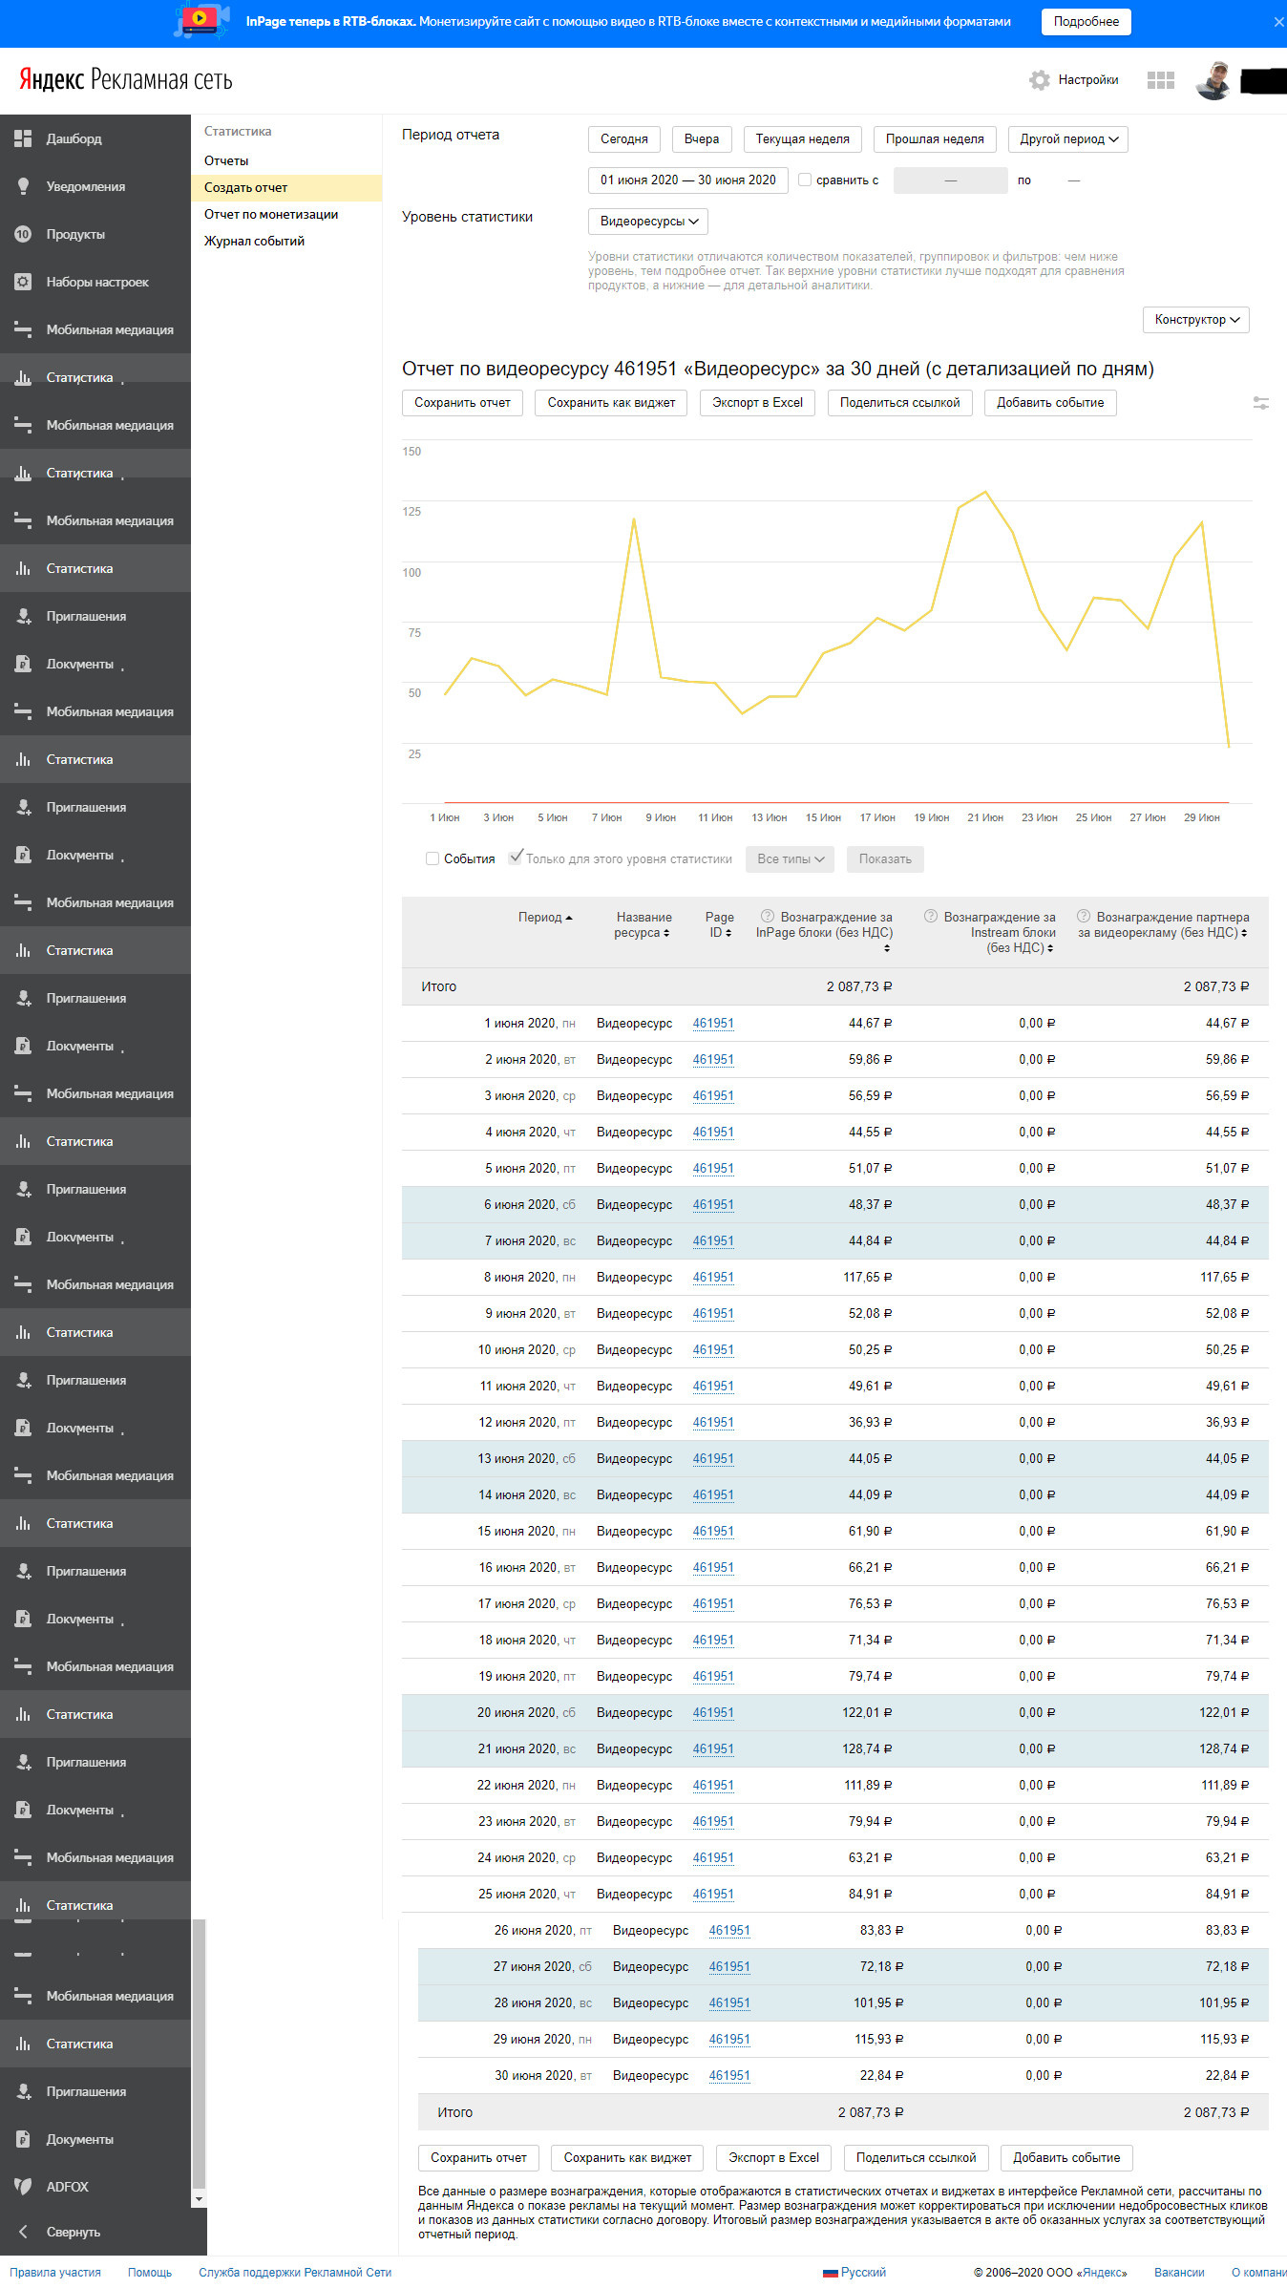This screenshot has height=2288, width=1287.
Task: Click the top "Экспорт в Excel" button
Action: click(x=757, y=403)
